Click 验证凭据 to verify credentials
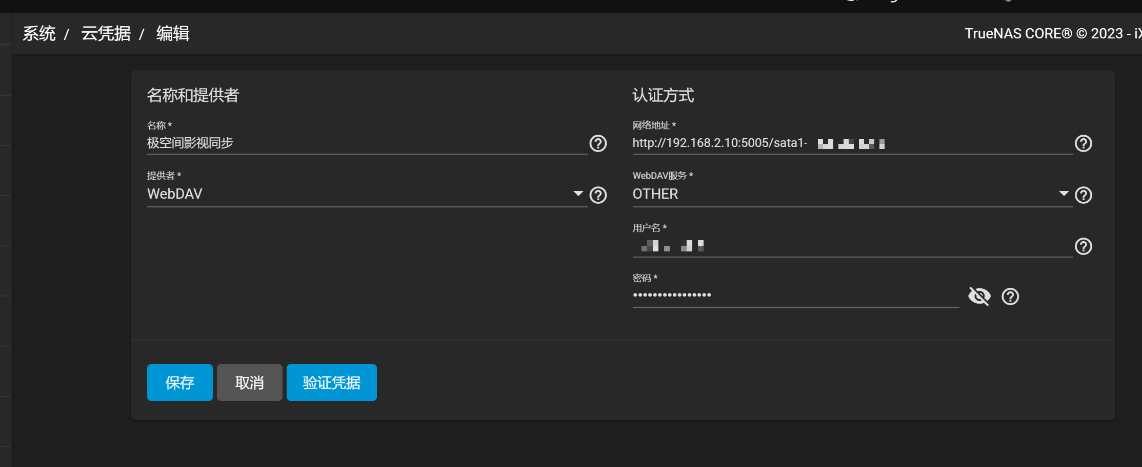1142x467 pixels. point(331,383)
